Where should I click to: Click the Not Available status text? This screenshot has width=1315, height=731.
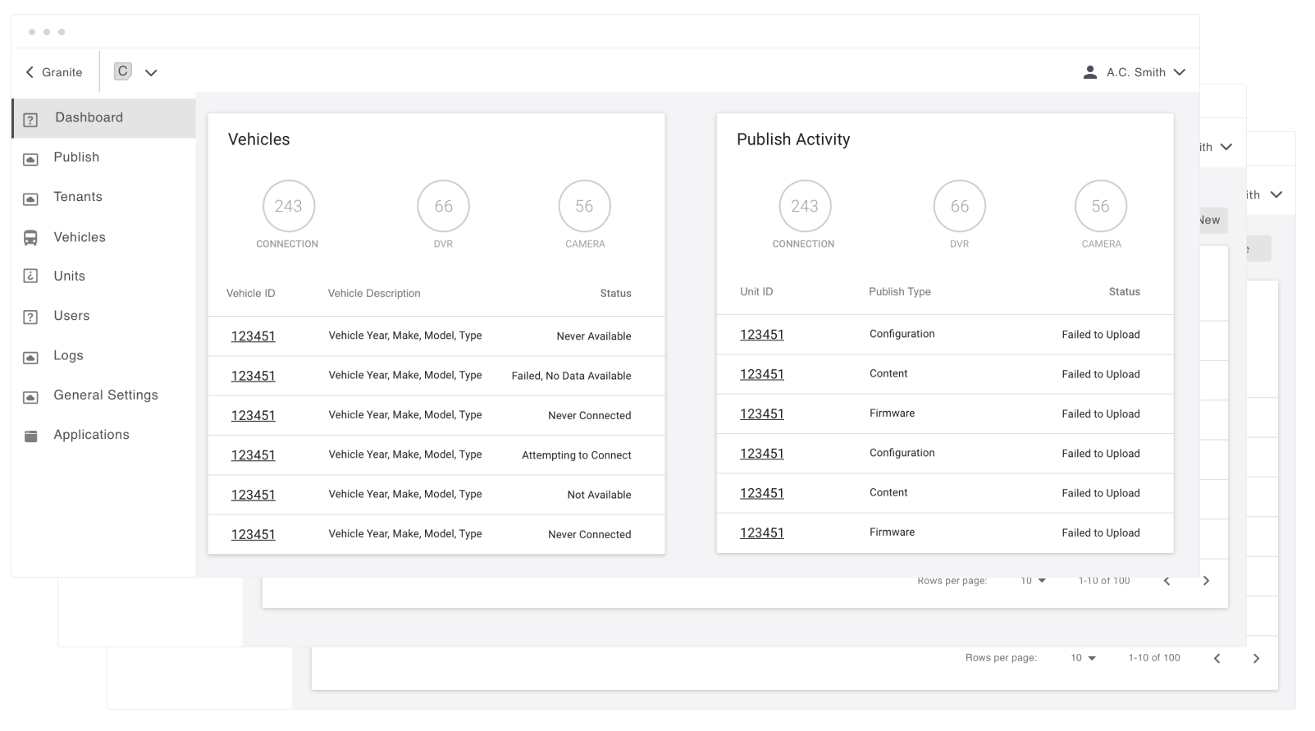point(599,495)
